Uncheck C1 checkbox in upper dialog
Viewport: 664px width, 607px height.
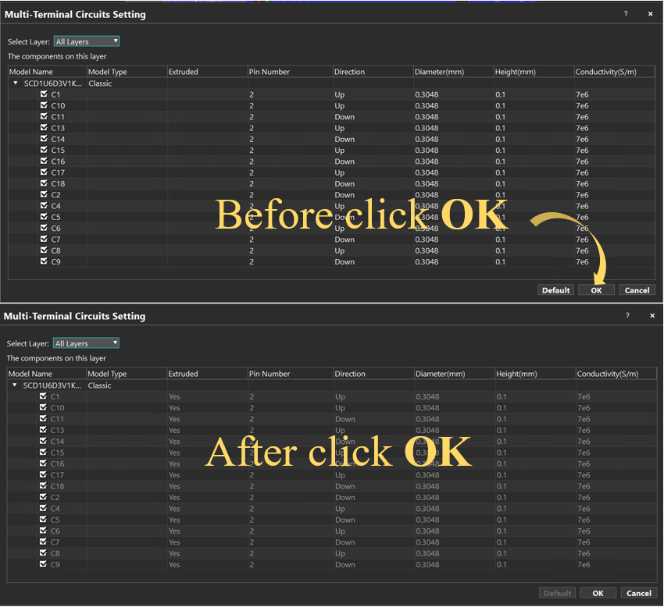(44, 94)
